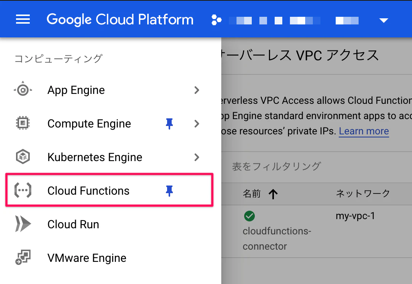Click the 名前 sort ascending arrow
The image size is (412, 284).
point(273,194)
